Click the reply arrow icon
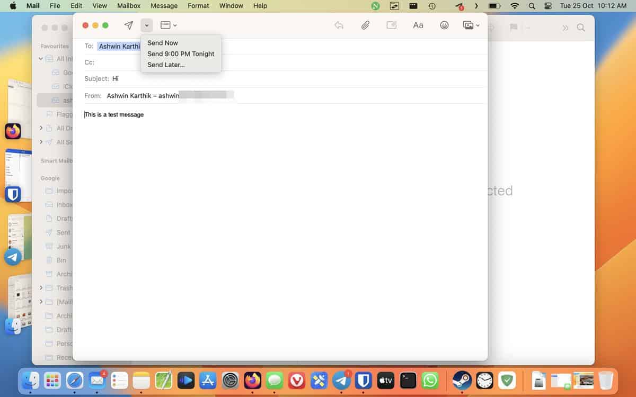The height and width of the screenshot is (397, 636). pyautogui.click(x=339, y=25)
